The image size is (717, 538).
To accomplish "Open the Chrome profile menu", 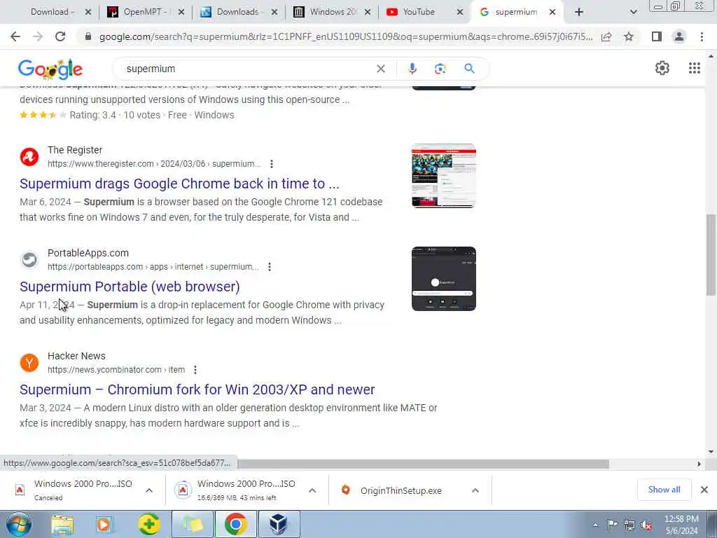I will click(679, 36).
